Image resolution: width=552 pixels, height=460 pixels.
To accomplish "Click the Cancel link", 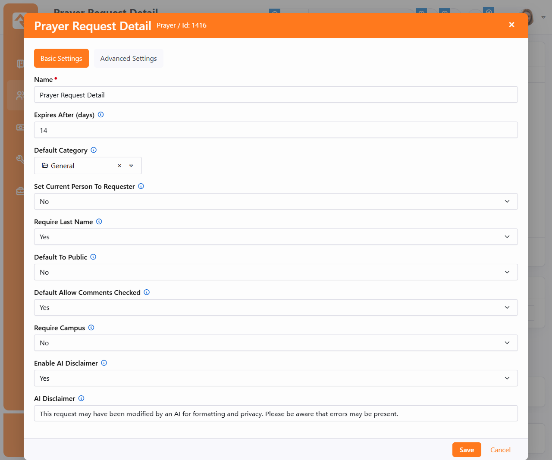I will tap(500, 450).
